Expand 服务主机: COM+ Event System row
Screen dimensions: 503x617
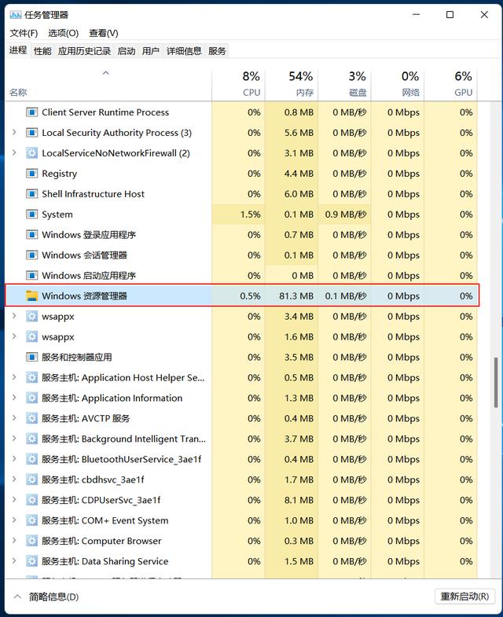pyautogui.click(x=15, y=520)
